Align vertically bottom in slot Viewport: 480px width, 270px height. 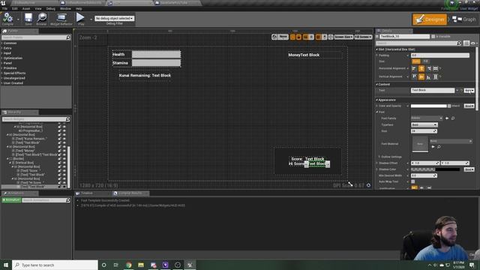[428, 76]
